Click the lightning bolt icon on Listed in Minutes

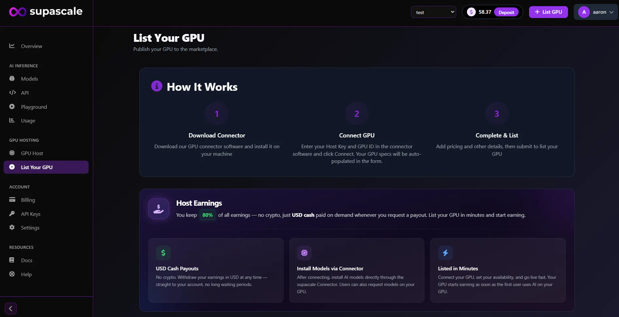[x=445, y=253]
